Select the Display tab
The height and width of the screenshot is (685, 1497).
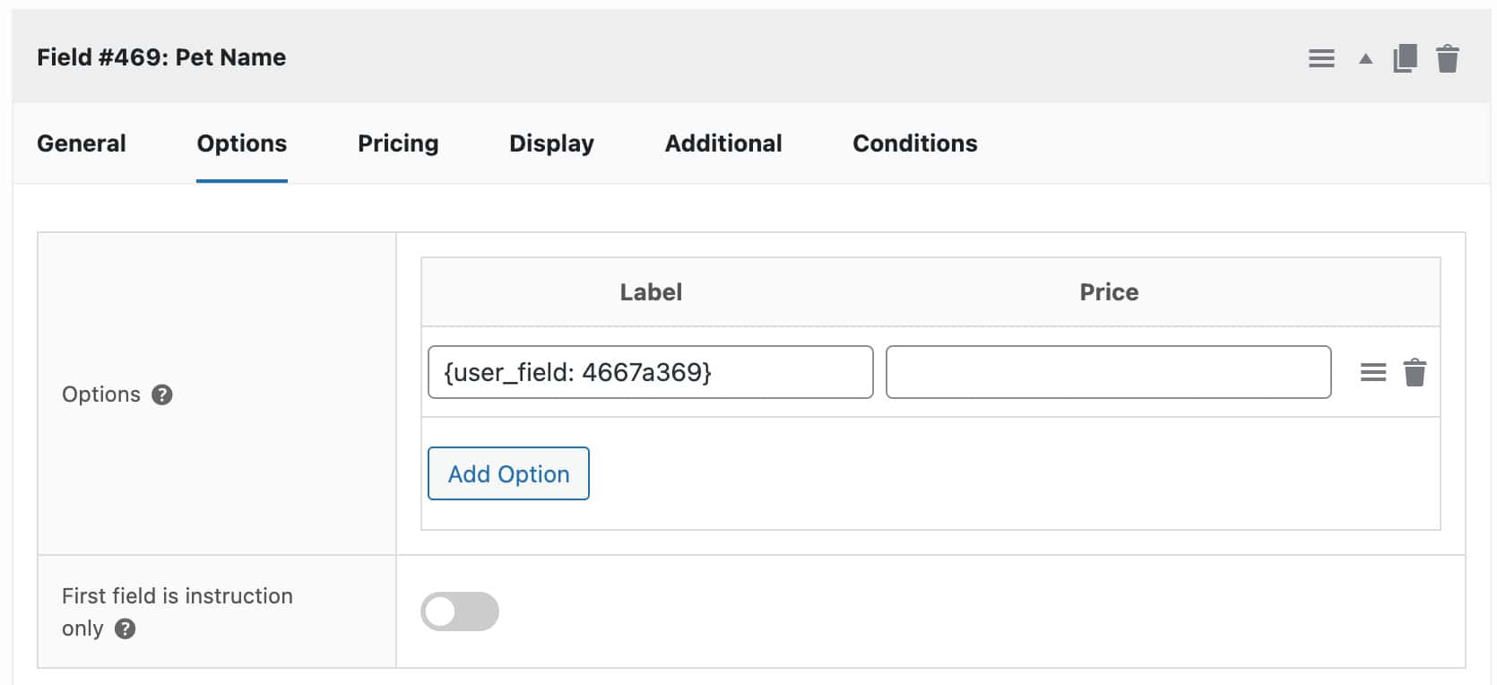coord(551,143)
